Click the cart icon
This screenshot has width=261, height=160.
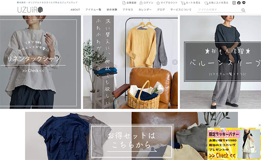[x=183, y=3]
